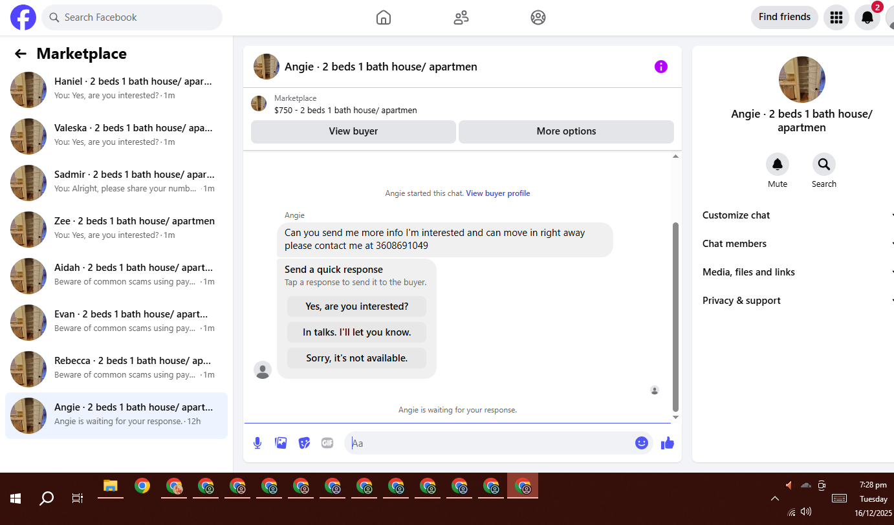
Task: Follow the View buyer profile link
Action: [x=498, y=193]
